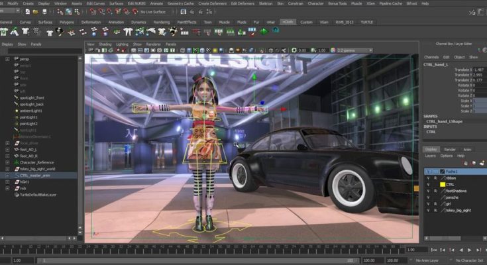Click the blue dome icon at shelf end
This screenshot has width=487, height=265.
276,30
